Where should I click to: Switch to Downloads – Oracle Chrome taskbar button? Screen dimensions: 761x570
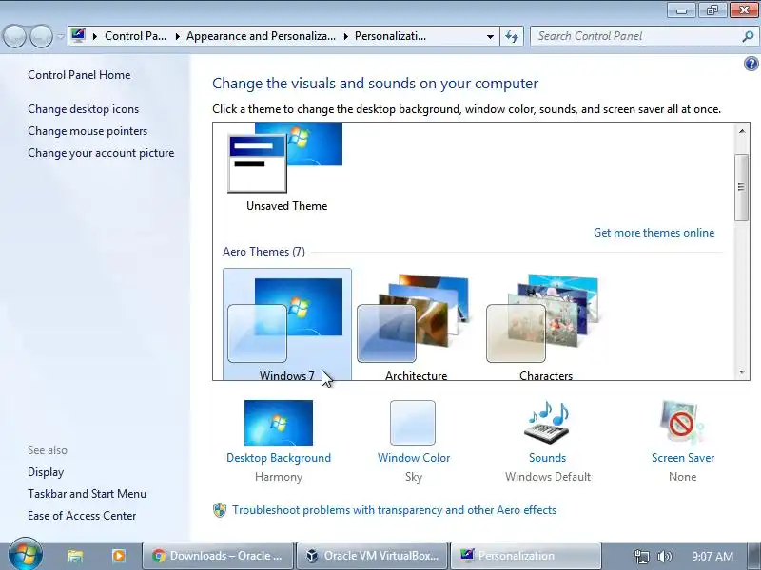[218, 556]
